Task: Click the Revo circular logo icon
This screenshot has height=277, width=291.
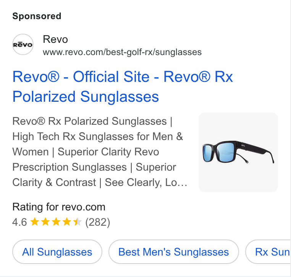Action: point(23,44)
